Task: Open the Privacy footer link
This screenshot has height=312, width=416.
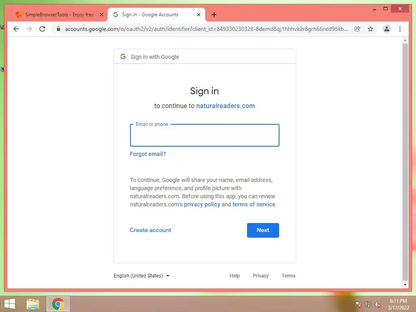Action: pyautogui.click(x=260, y=276)
